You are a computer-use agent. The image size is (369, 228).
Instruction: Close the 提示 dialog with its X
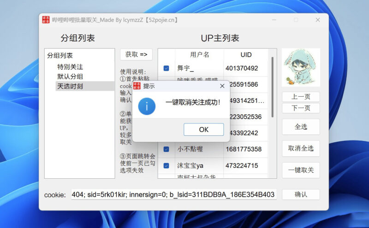(x=222, y=86)
